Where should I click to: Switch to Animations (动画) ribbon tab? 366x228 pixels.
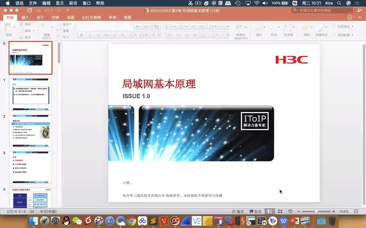pos(71,17)
